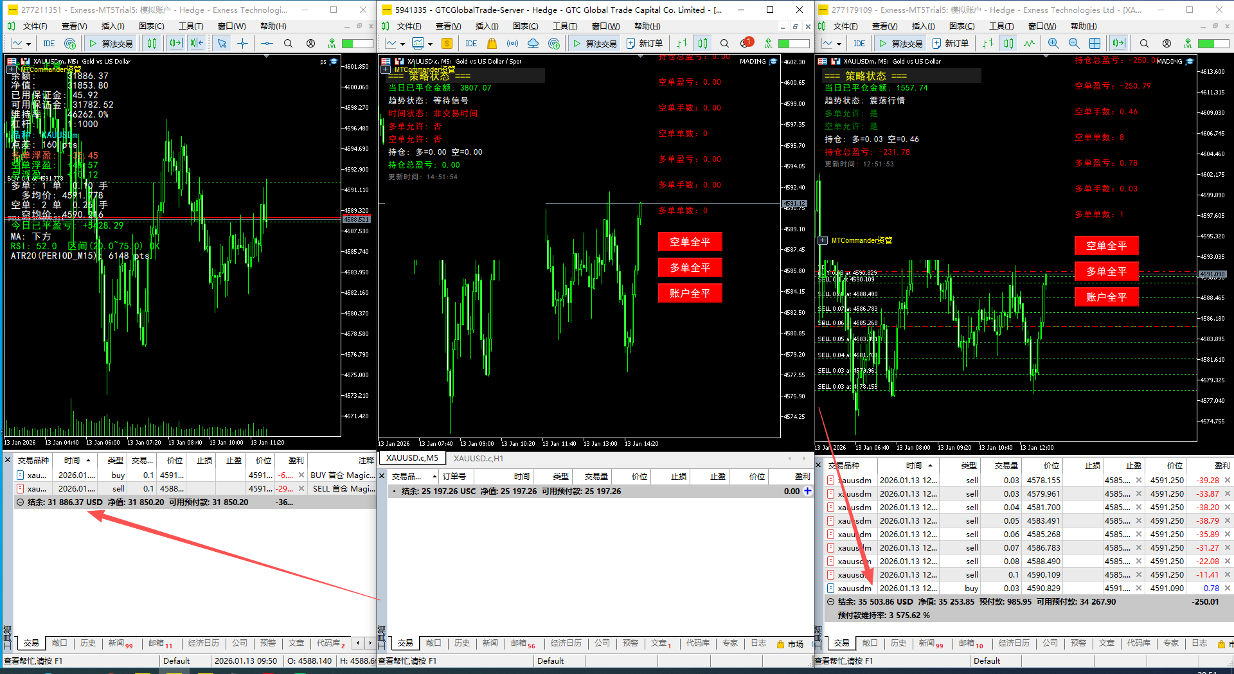1234x674 pixels.
Task: Toggle candlestick mode in the left window toolbar
Action: [x=152, y=44]
